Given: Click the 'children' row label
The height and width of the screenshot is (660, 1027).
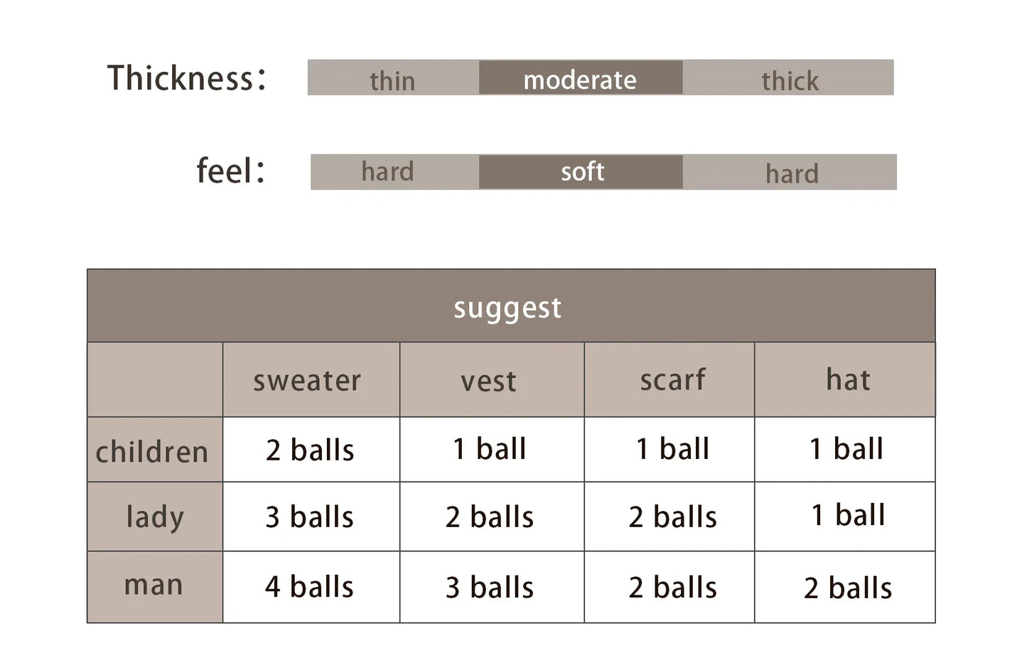Looking at the screenshot, I should [x=155, y=450].
